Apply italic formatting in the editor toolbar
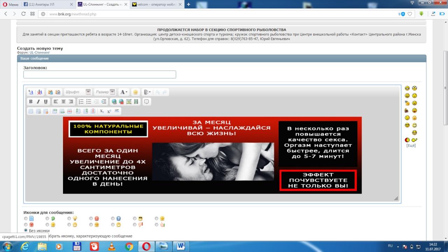 38,101
